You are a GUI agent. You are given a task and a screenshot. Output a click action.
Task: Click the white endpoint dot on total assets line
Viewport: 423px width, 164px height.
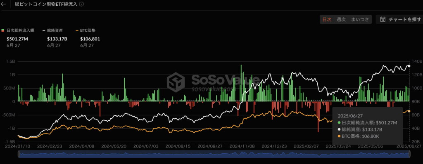point(409,66)
